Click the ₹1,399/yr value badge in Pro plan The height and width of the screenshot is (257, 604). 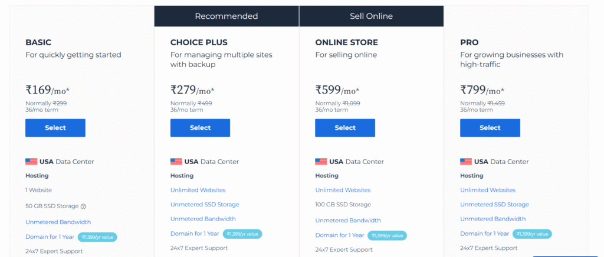pos(534,234)
